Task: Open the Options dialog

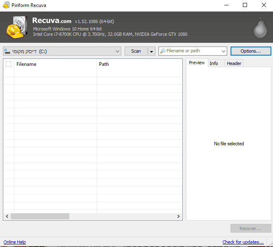Action: pos(251,51)
